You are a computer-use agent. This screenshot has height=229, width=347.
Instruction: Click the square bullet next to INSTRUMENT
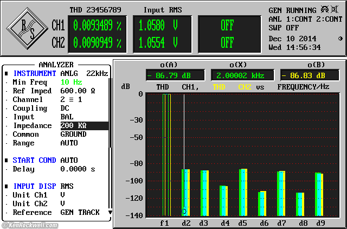click(x=7, y=73)
